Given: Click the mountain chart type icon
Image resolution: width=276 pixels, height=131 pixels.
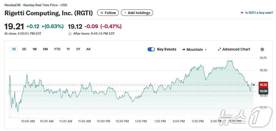Looking at the screenshot, I should coord(184,49).
